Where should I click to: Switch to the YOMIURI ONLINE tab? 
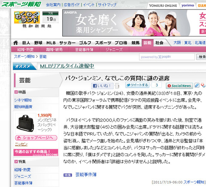(x=163, y=6)
